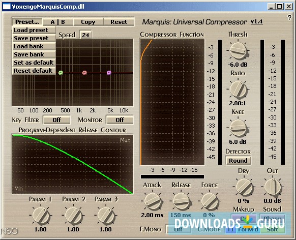Select Save bank menu entry
Viewport: 296px width, 240px height.
click(x=34, y=54)
